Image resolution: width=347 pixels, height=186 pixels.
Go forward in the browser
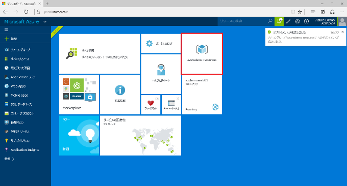pyautogui.click(x=16, y=12)
